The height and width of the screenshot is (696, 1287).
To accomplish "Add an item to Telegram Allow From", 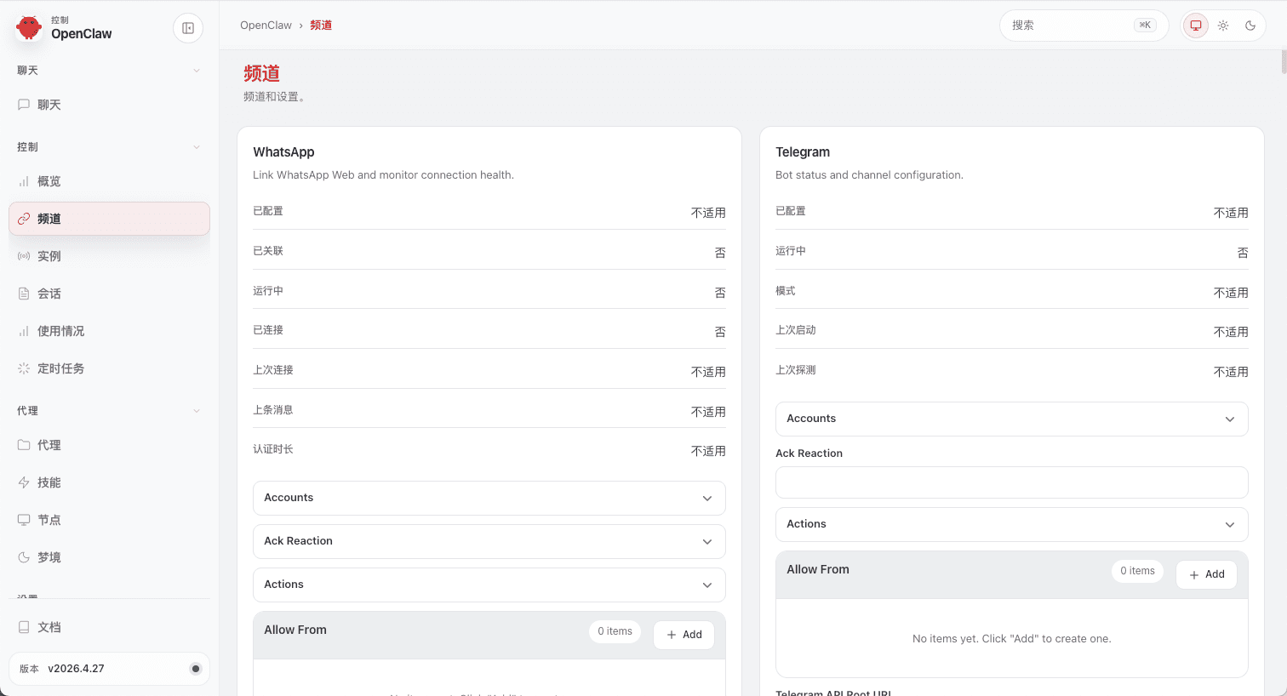I will 1206,574.
